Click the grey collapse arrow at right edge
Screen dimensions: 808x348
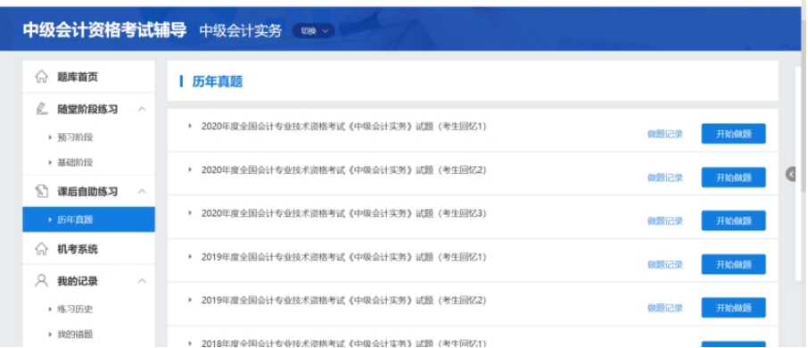click(791, 174)
